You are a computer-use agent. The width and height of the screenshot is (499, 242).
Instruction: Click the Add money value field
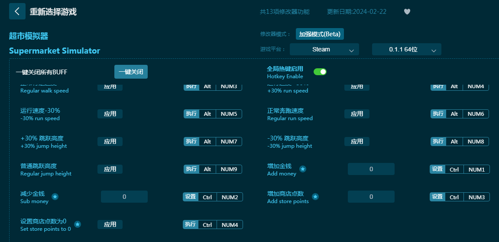coord(371,169)
